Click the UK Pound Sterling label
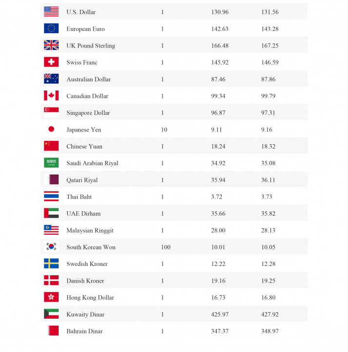348x352 pixels. [x=91, y=46]
